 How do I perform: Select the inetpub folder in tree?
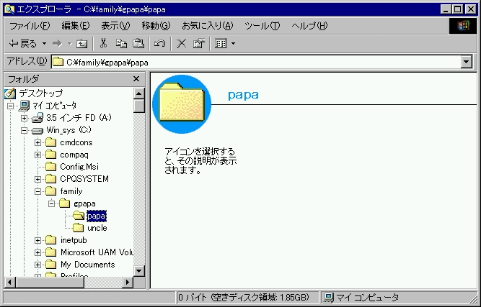coord(74,240)
